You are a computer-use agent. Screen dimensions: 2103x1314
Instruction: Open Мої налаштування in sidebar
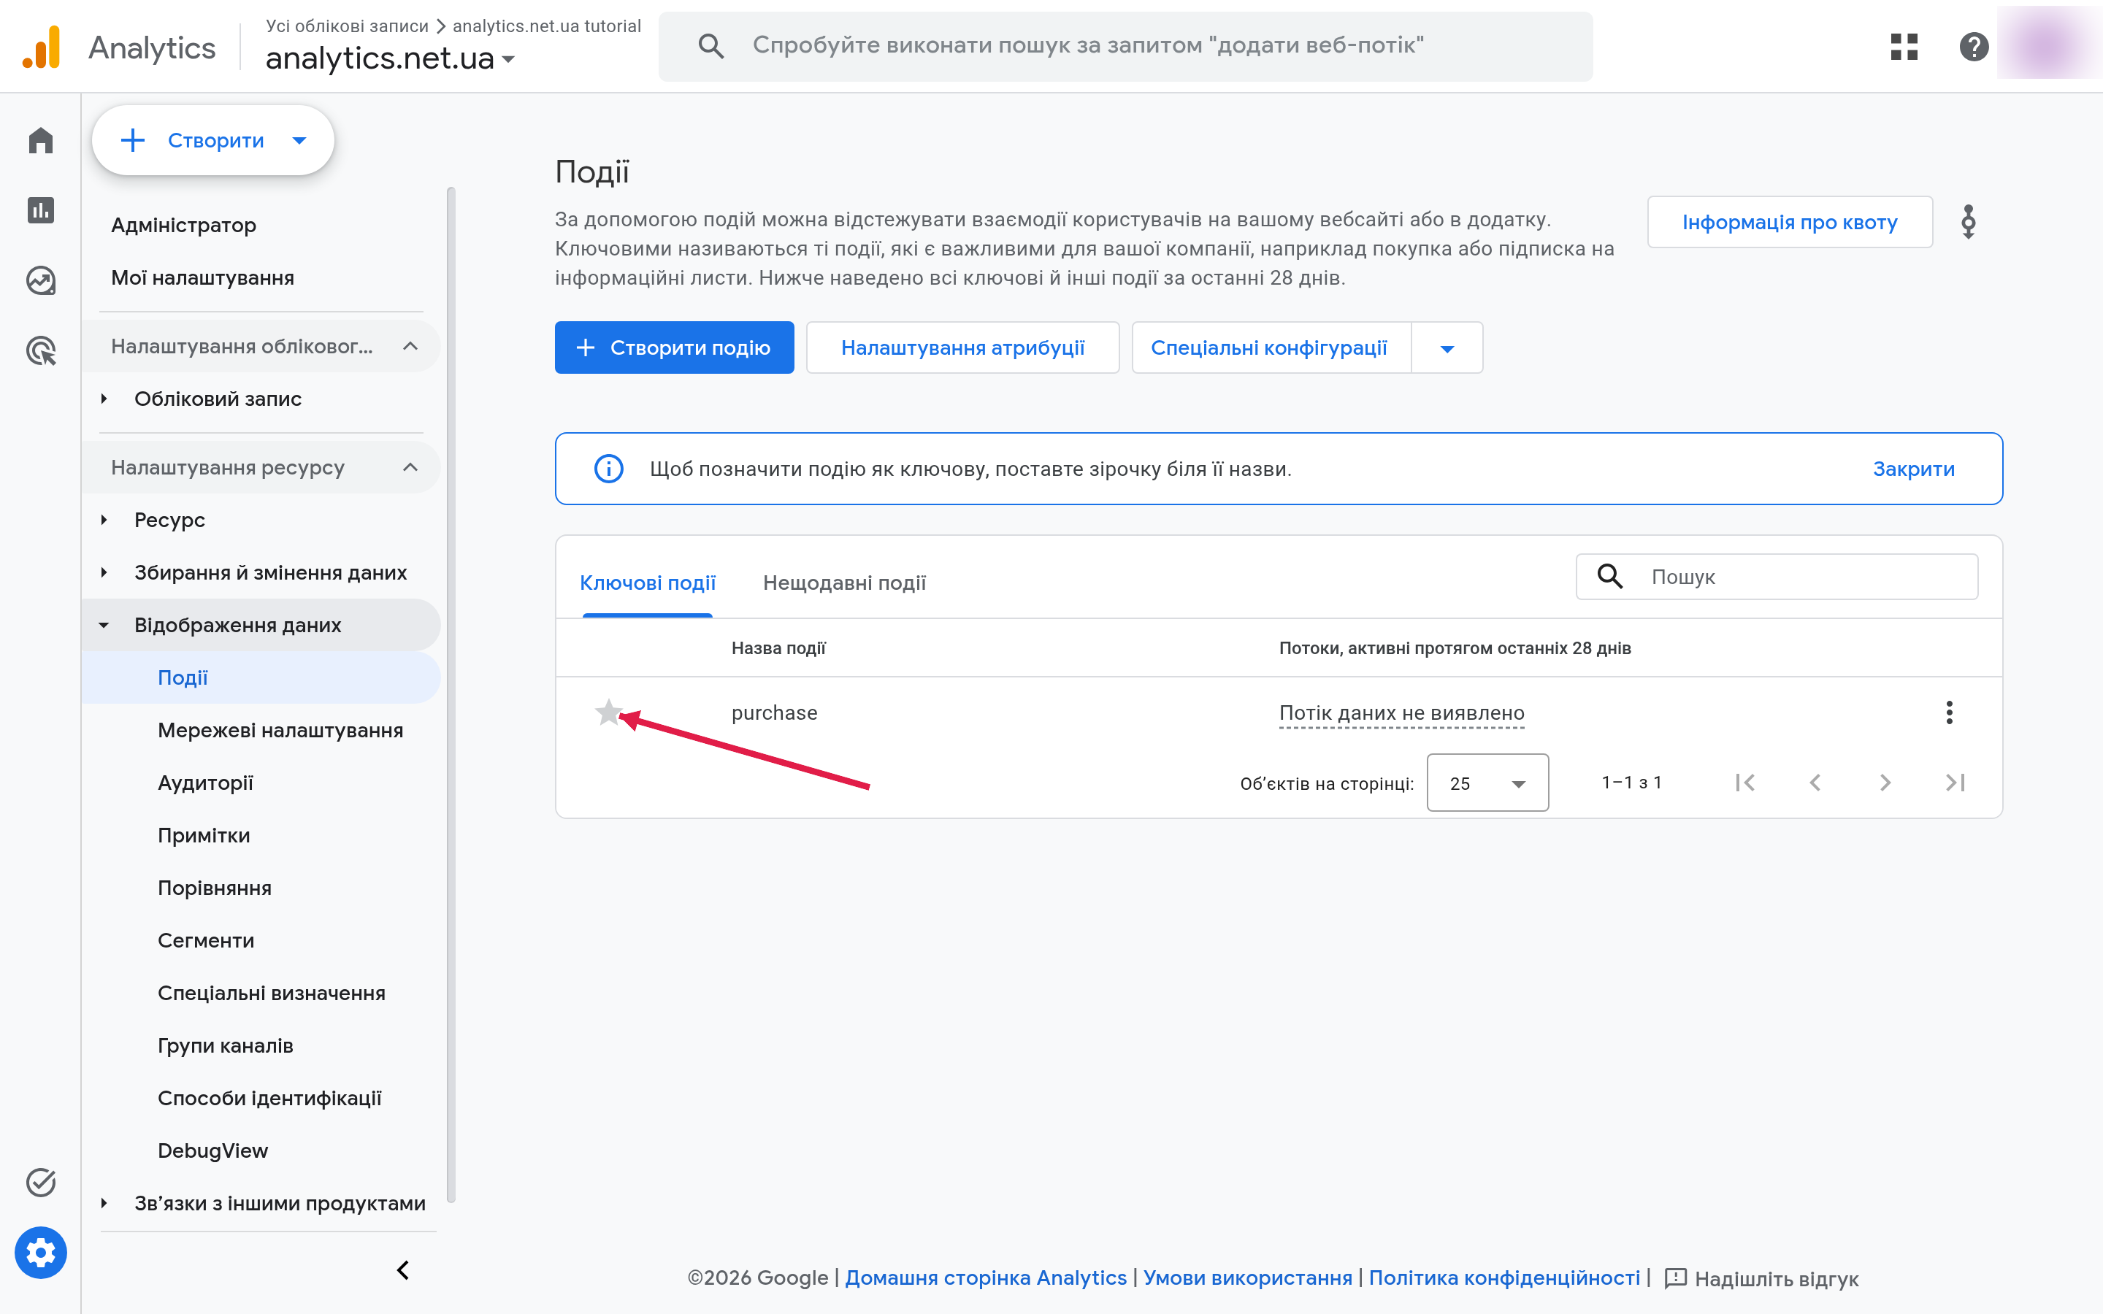[x=202, y=277]
